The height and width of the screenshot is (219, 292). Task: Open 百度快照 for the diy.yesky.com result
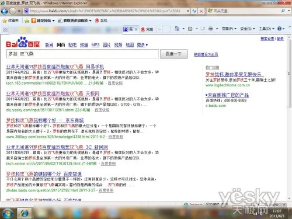click(x=102, y=110)
